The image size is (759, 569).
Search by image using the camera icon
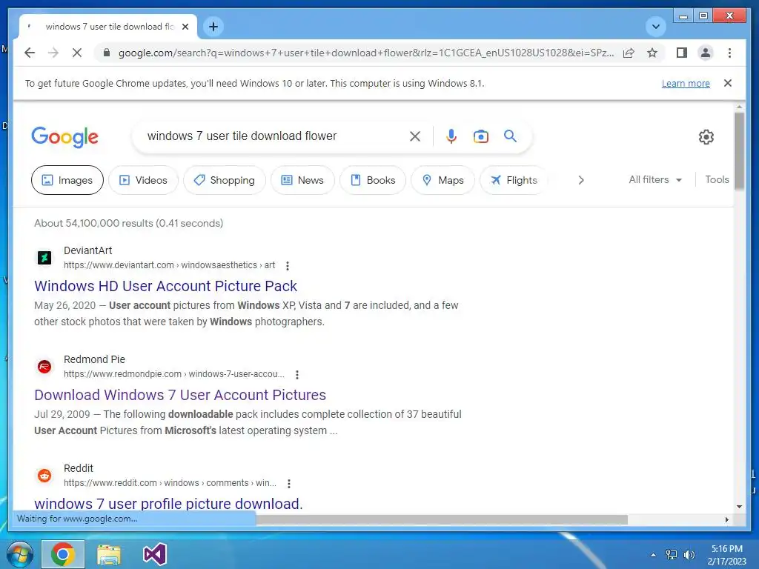coord(480,136)
